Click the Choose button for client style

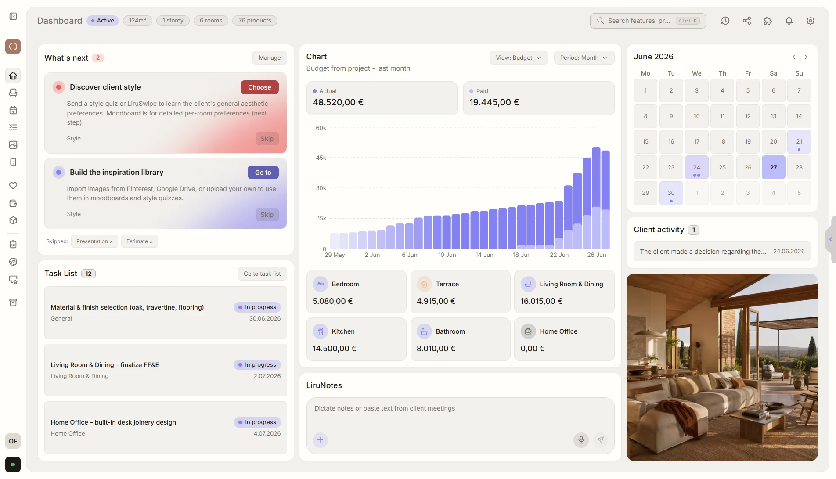pos(259,87)
